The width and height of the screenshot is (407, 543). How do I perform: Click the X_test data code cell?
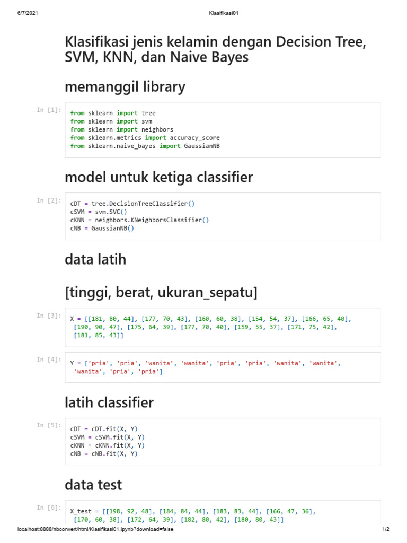(x=223, y=515)
